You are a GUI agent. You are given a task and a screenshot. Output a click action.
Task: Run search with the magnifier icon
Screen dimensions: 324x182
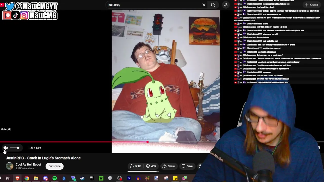click(x=213, y=5)
